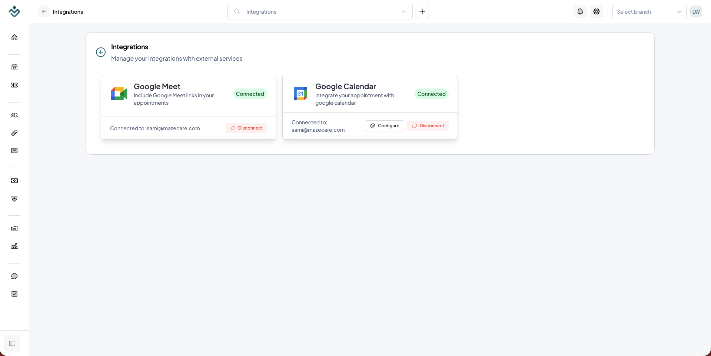Open the factory chart icon in sidebar
Screen dimensions: 711x356
tap(14, 246)
